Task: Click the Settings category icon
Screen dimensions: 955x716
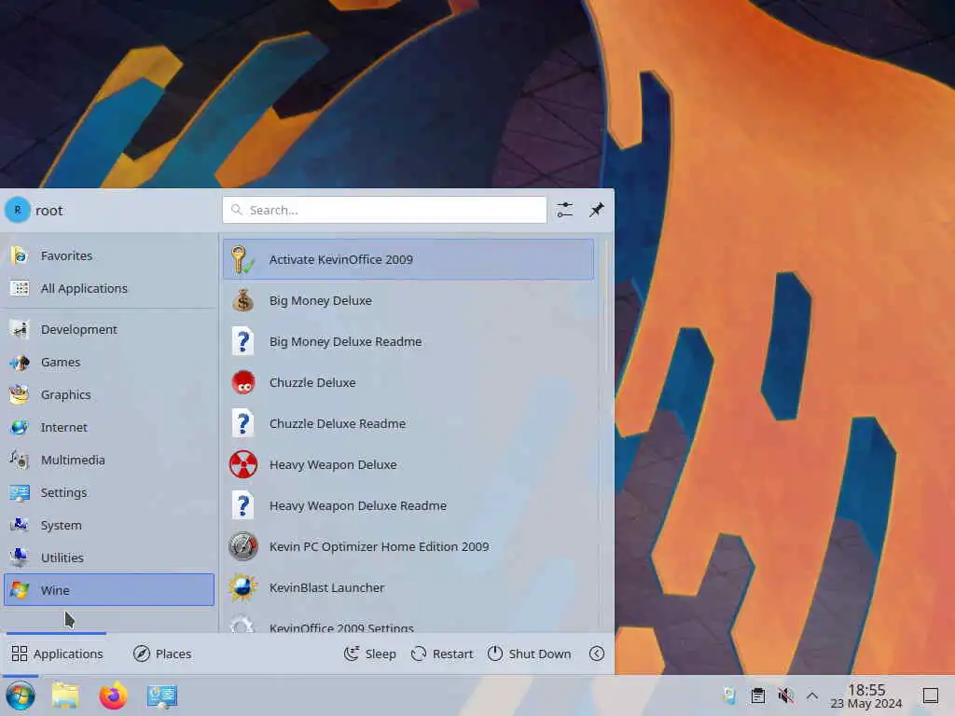Action: [x=19, y=492]
